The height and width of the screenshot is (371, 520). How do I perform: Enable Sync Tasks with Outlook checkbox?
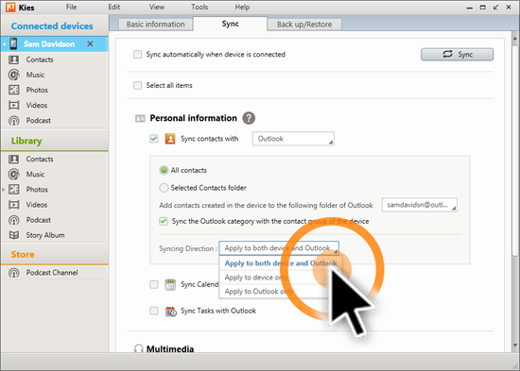[x=154, y=311]
